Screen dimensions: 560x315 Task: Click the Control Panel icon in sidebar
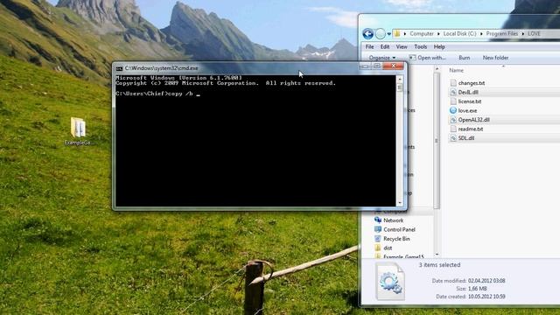378,229
